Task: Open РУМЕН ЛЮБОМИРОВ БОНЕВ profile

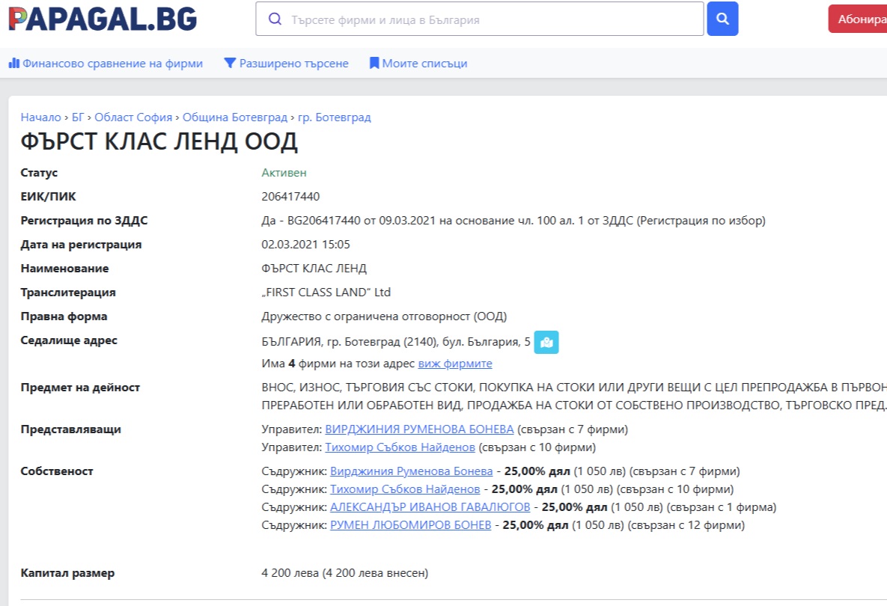Action: pyautogui.click(x=410, y=525)
